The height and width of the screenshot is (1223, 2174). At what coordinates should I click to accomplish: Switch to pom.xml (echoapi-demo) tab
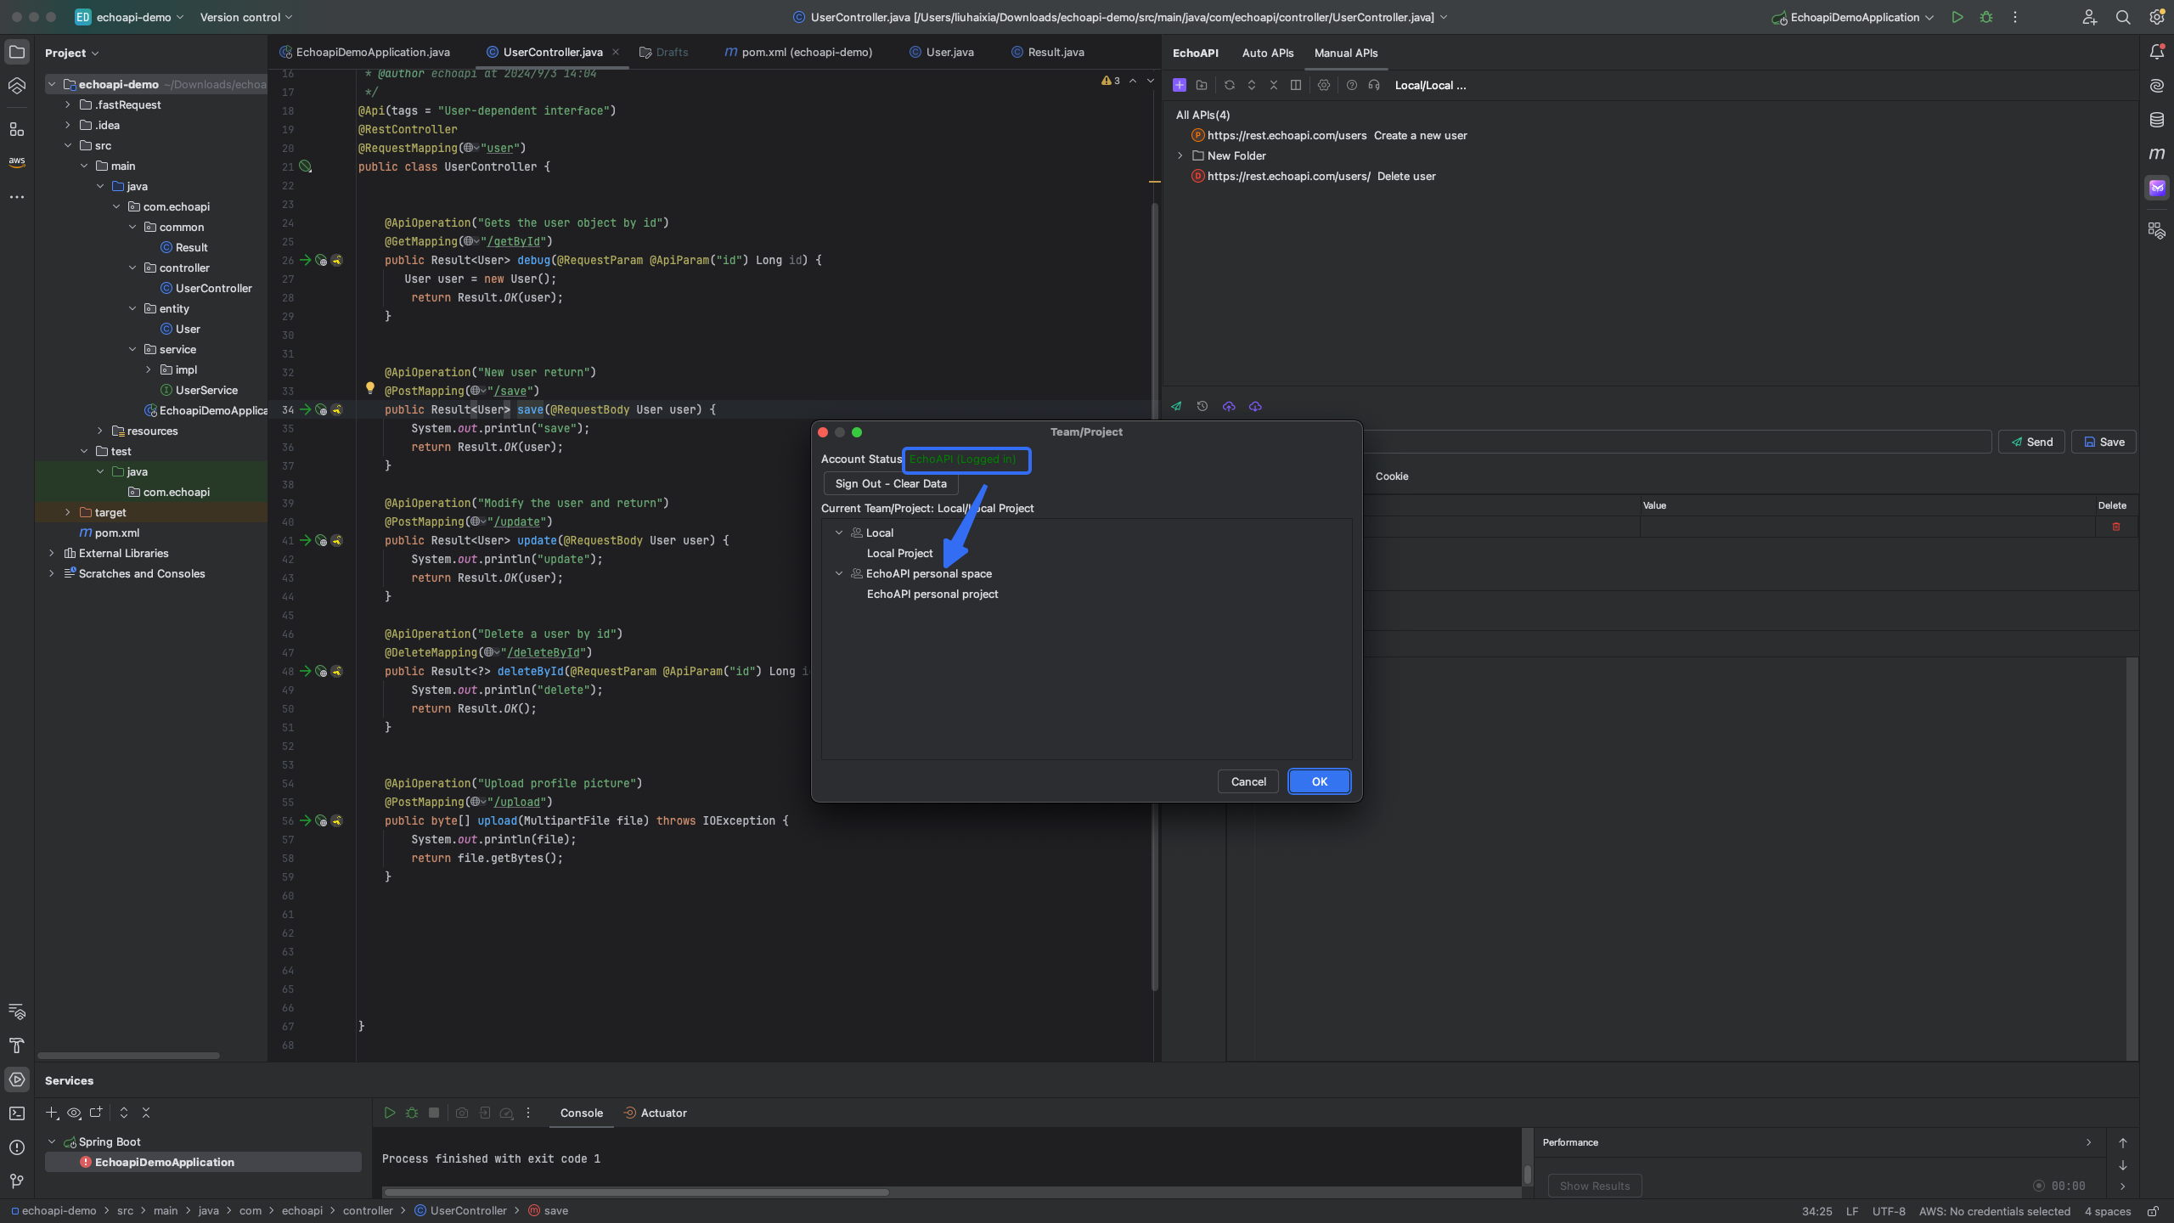[798, 52]
